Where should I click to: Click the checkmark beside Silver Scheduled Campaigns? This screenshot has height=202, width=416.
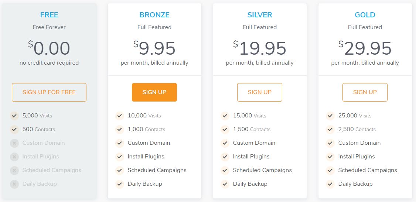tap(225, 171)
